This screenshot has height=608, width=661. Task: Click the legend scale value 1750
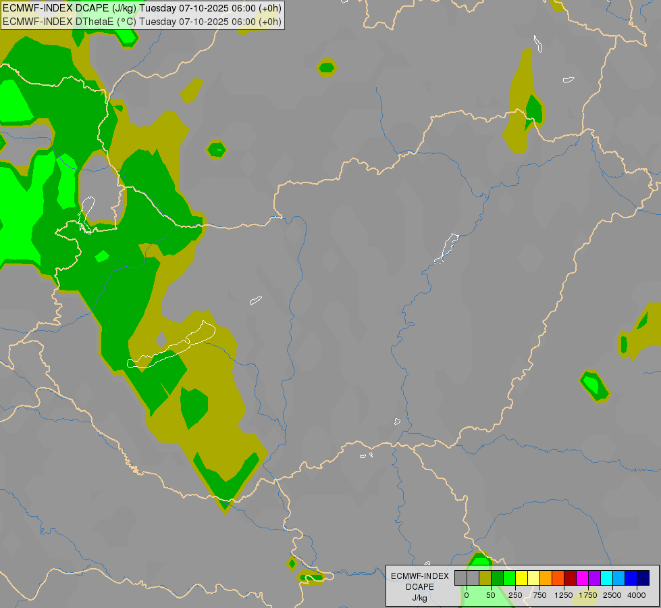[588, 595]
